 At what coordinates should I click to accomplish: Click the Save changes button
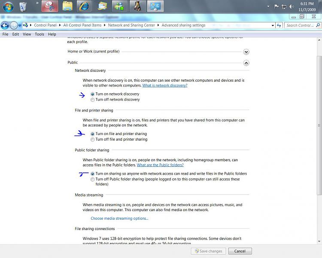208,251
